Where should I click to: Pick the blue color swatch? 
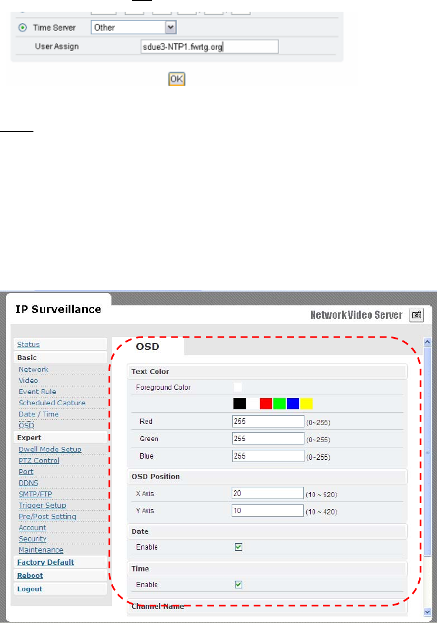293,403
